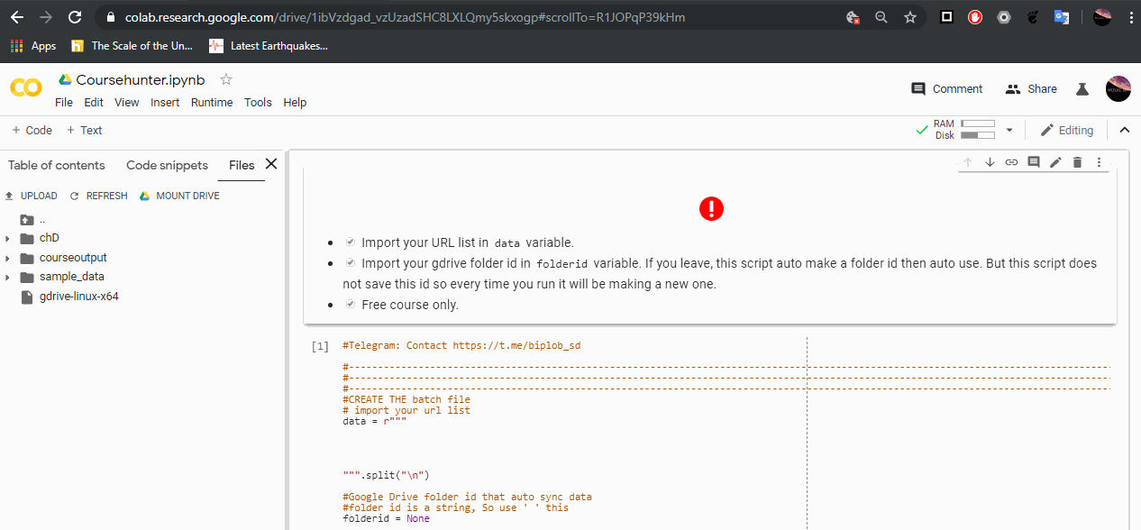Expand the chD folder

click(7, 239)
